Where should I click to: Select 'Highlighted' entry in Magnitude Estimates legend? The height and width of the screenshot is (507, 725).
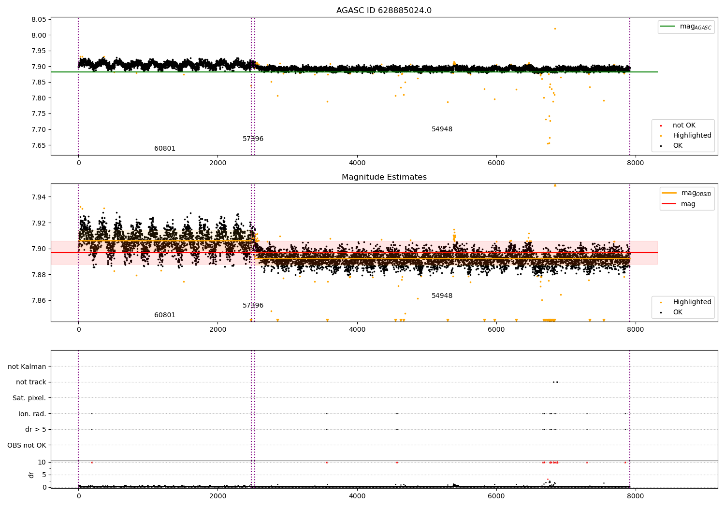[692, 302]
